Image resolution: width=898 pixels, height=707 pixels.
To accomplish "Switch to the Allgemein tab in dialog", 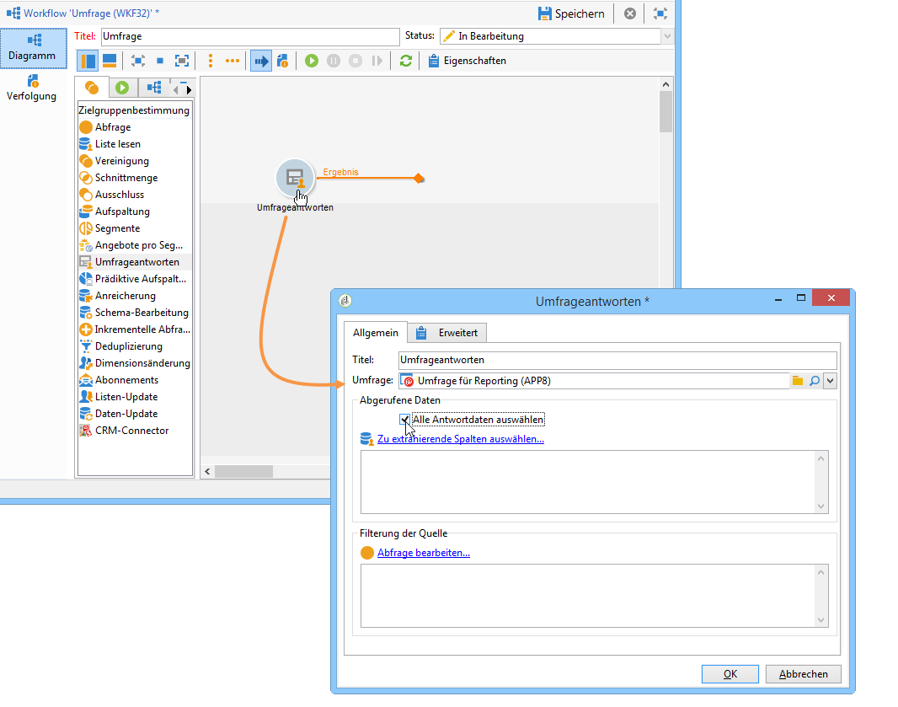I will (x=375, y=333).
